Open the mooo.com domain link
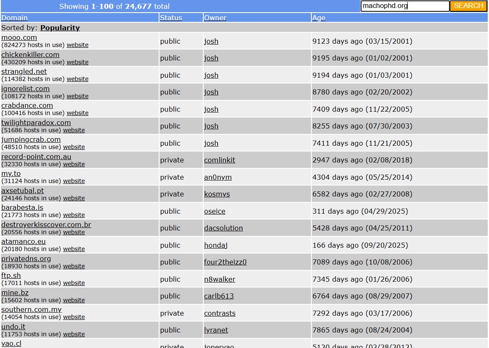The height and width of the screenshot is (348, 489). pyautogui.click(x=19, y=37)
